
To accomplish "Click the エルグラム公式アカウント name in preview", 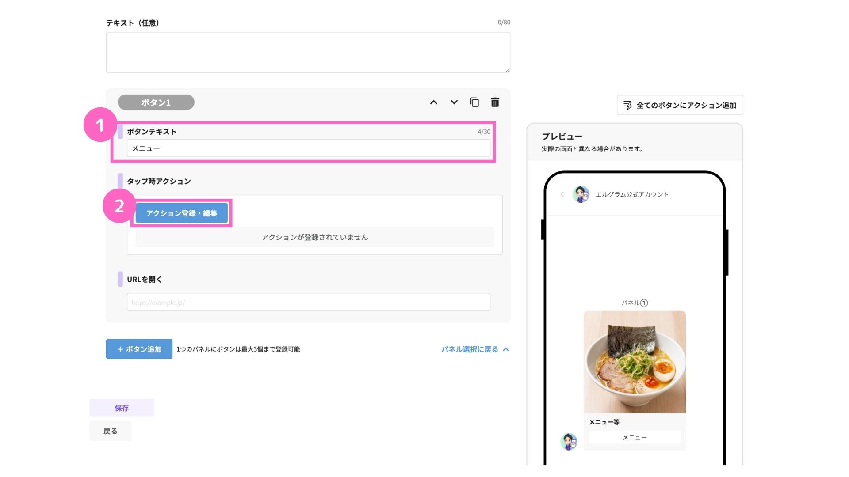I will (x=632, y=194).
